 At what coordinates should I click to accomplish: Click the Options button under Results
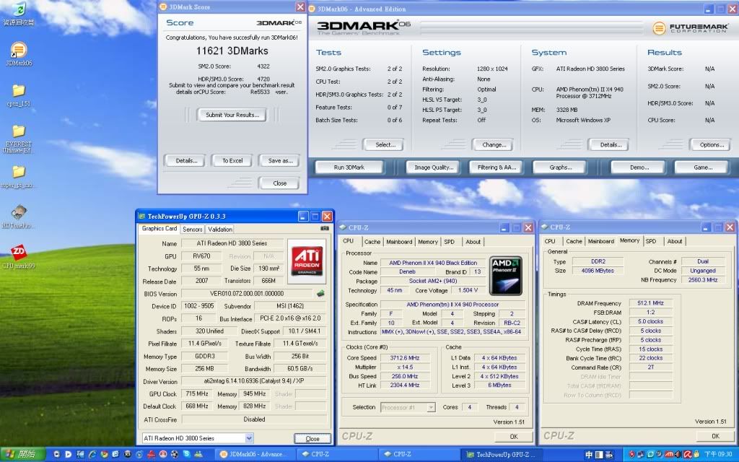click(711, 144)
